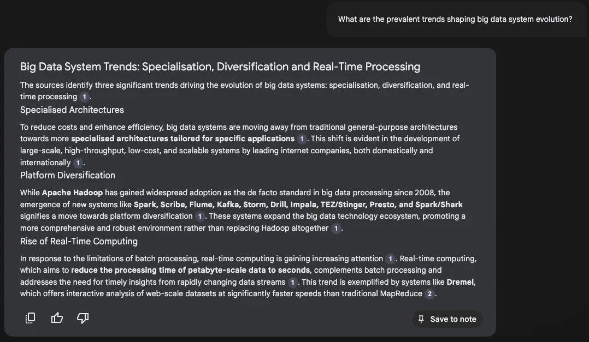Click the 'Rise of Real-Time Computing' heading

click(79, 241)
